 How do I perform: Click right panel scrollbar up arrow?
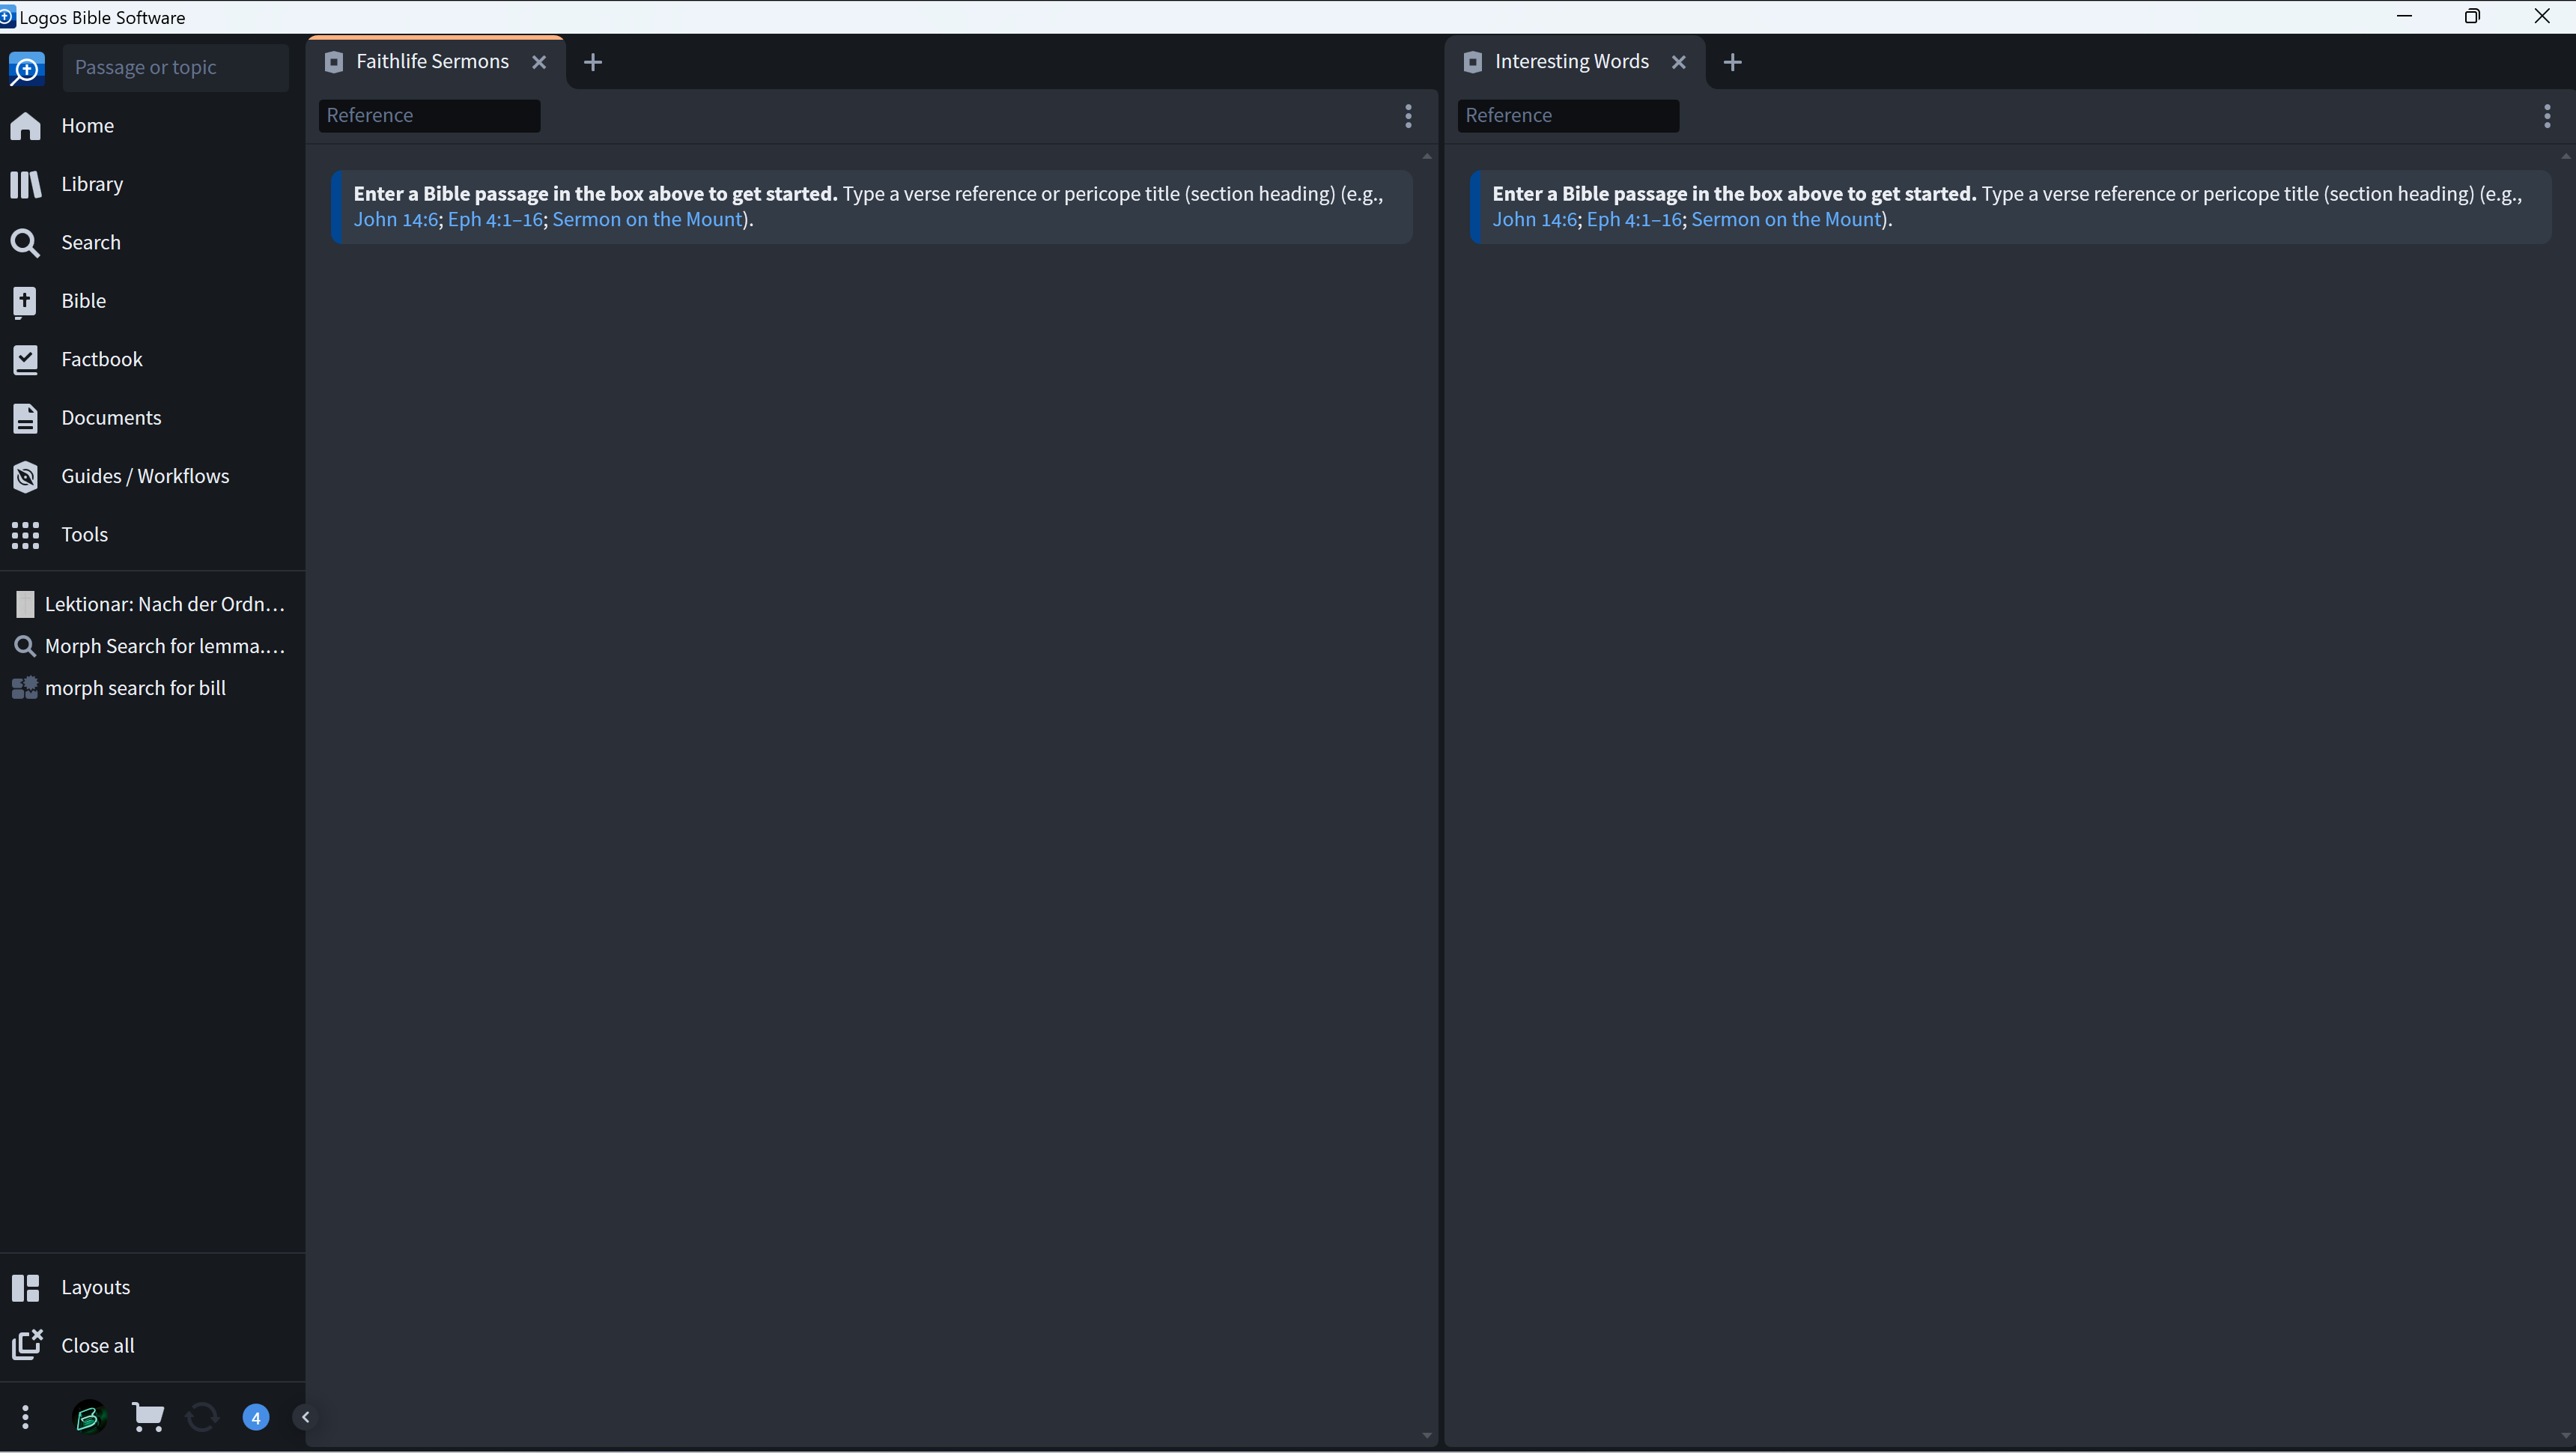click(2566, 156)
